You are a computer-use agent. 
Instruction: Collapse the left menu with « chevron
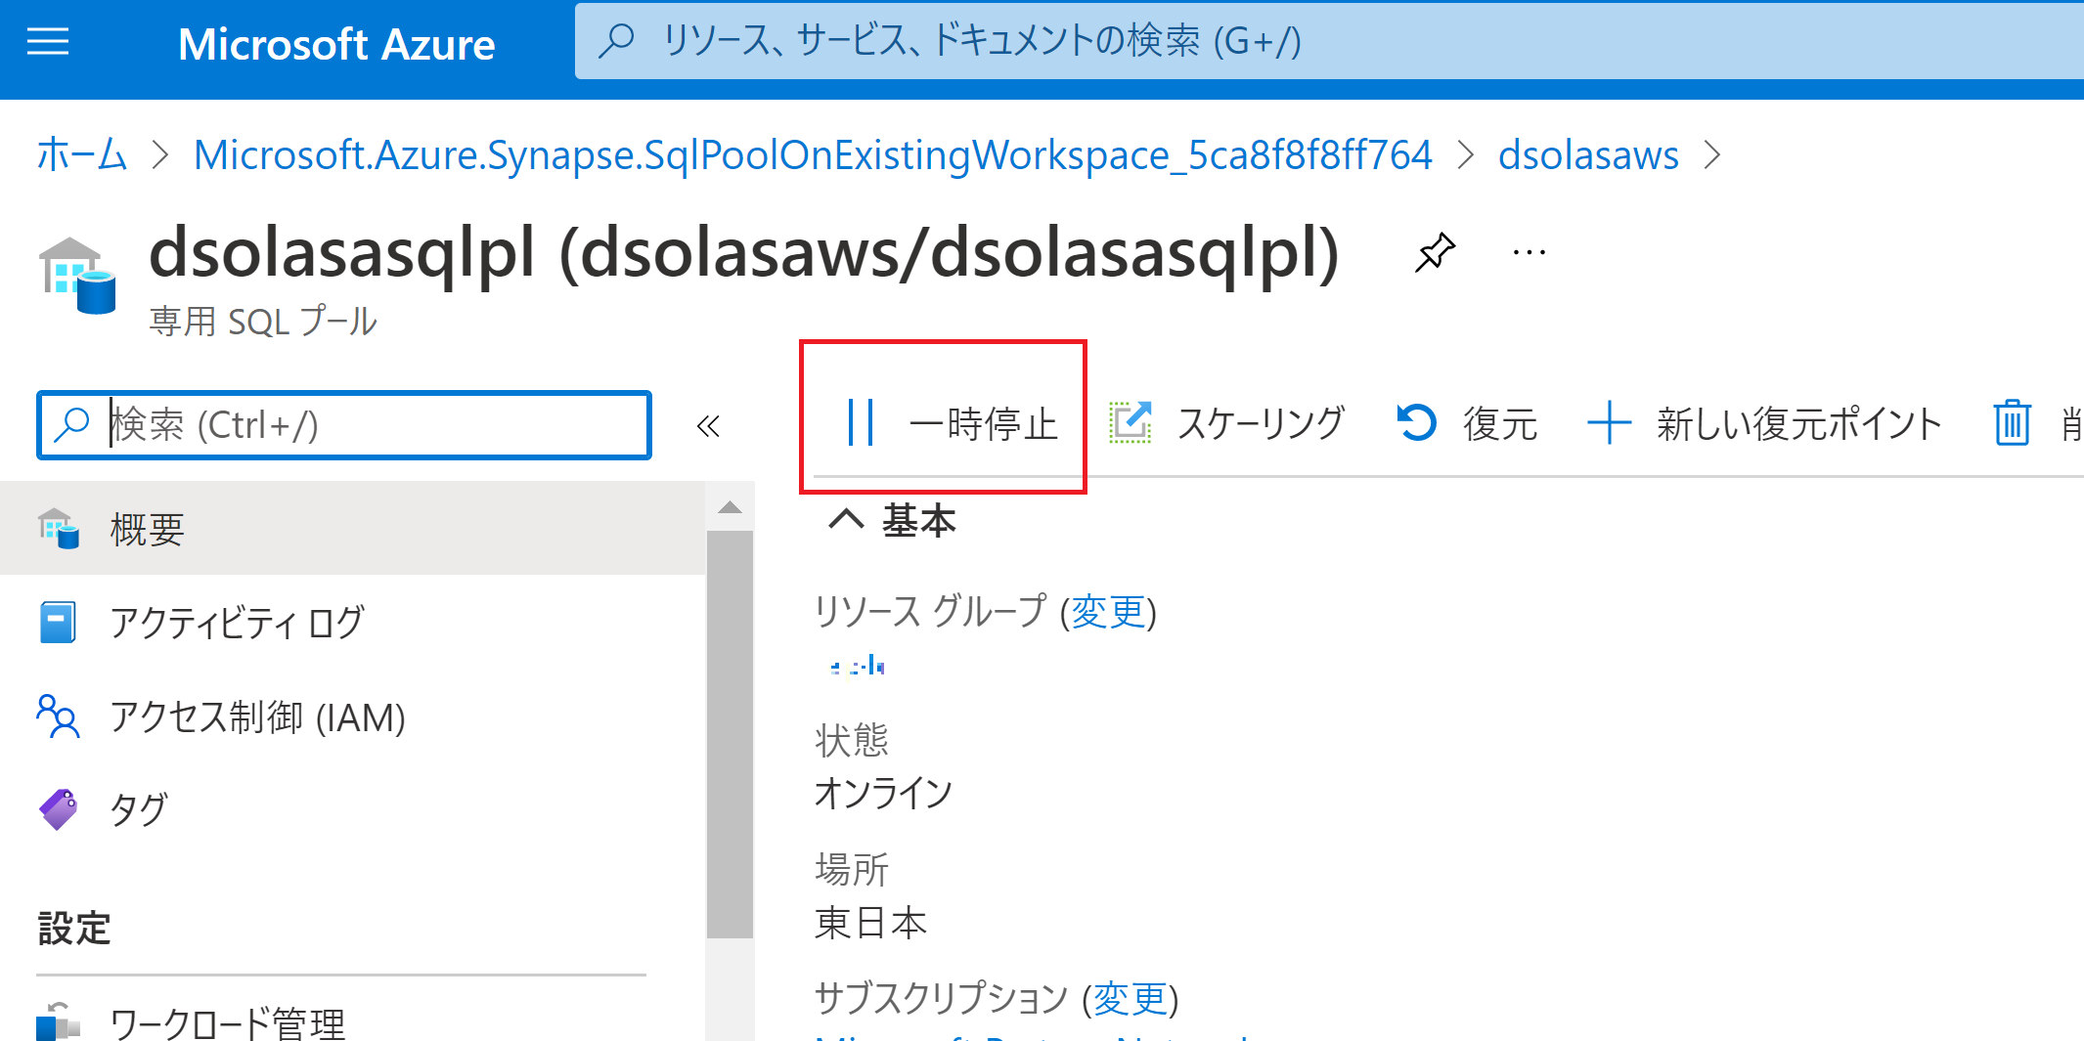[x=709, y=425]
